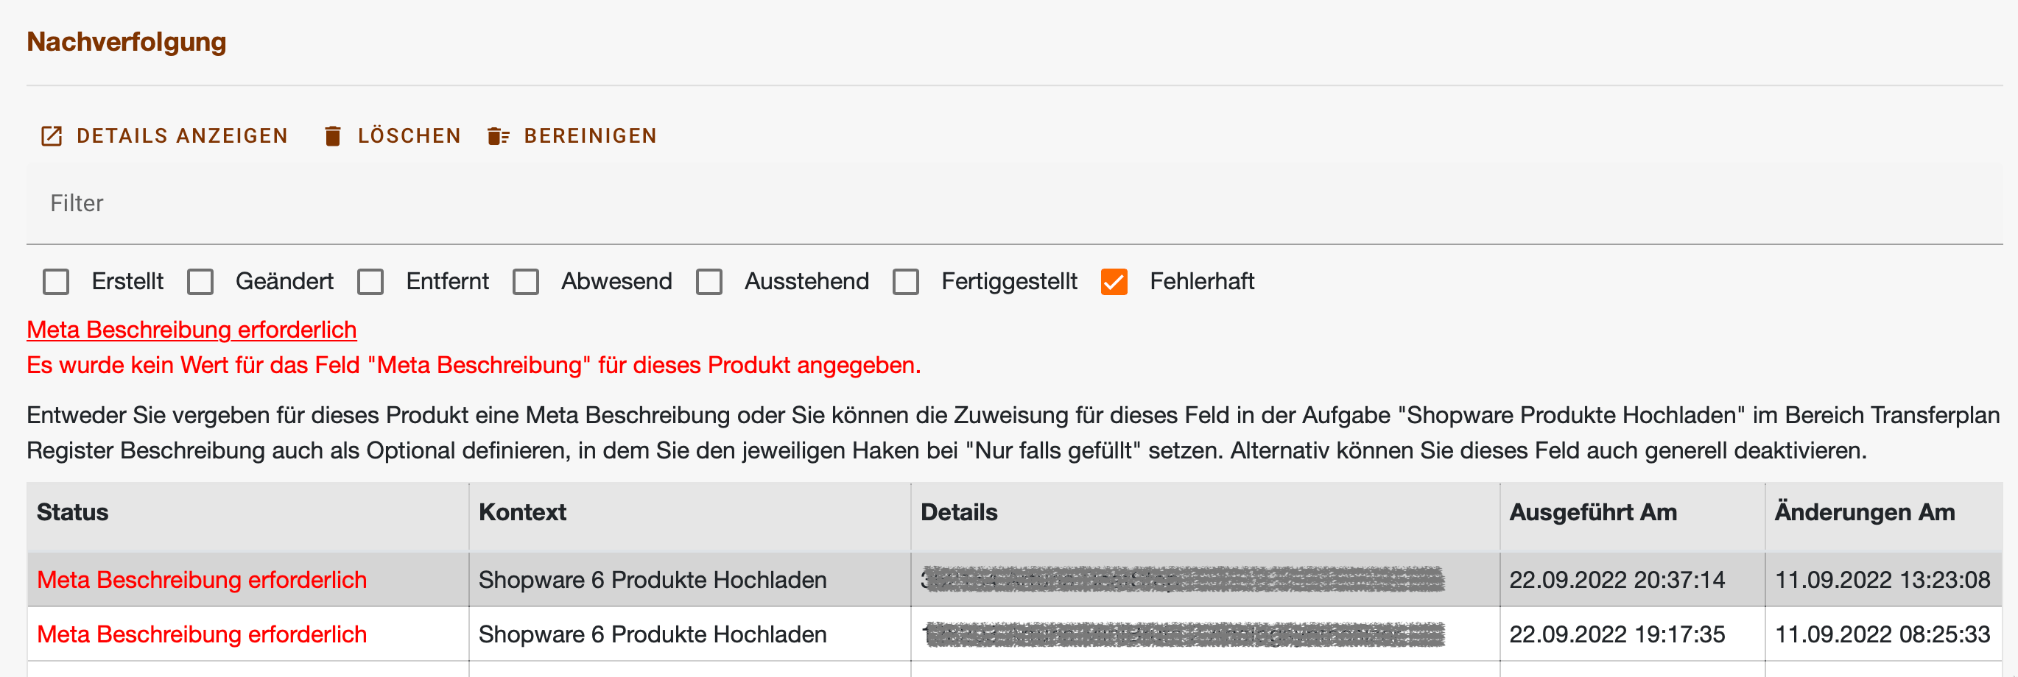Toggle the Abwesend checkbox
The width and height of the screenshot is (2018, 677).
pyautogui.click(x=526, y=282)
